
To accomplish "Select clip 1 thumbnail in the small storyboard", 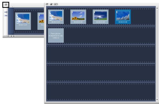I will [x=23, y=21].
